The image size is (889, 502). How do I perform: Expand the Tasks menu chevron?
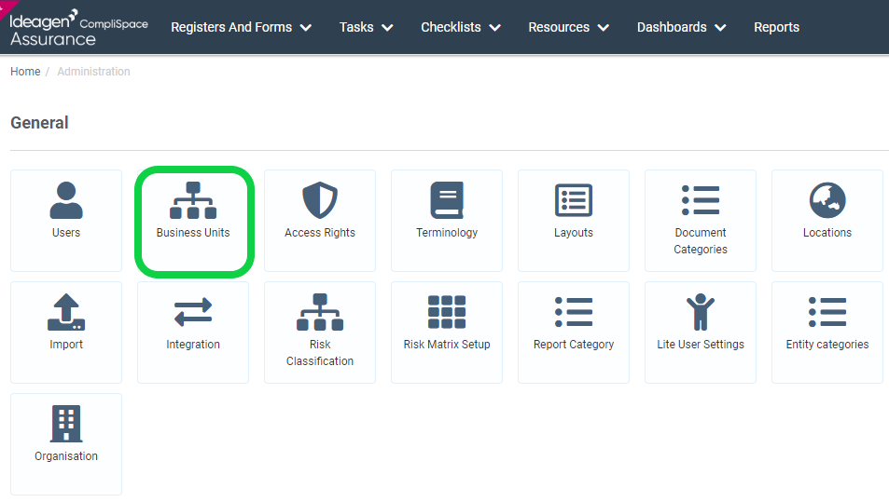[x=387, y=27]
